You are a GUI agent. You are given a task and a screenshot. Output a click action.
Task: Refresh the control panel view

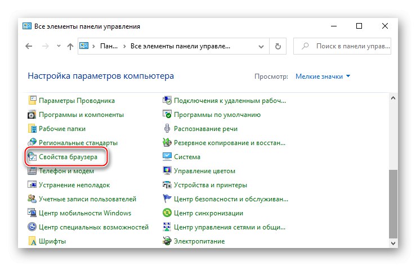[x=278, y=46]
